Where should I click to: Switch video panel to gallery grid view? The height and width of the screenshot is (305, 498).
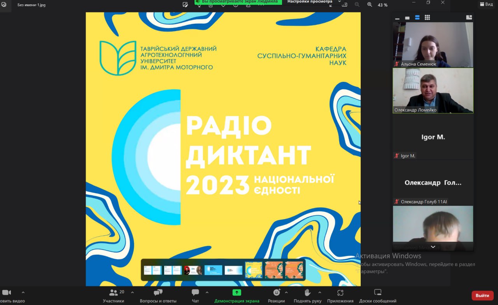pyautogui.click(x=427, y=17)
